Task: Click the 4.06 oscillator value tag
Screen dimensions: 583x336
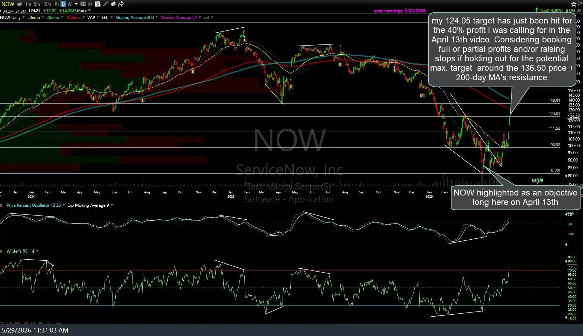Action: 571,215
